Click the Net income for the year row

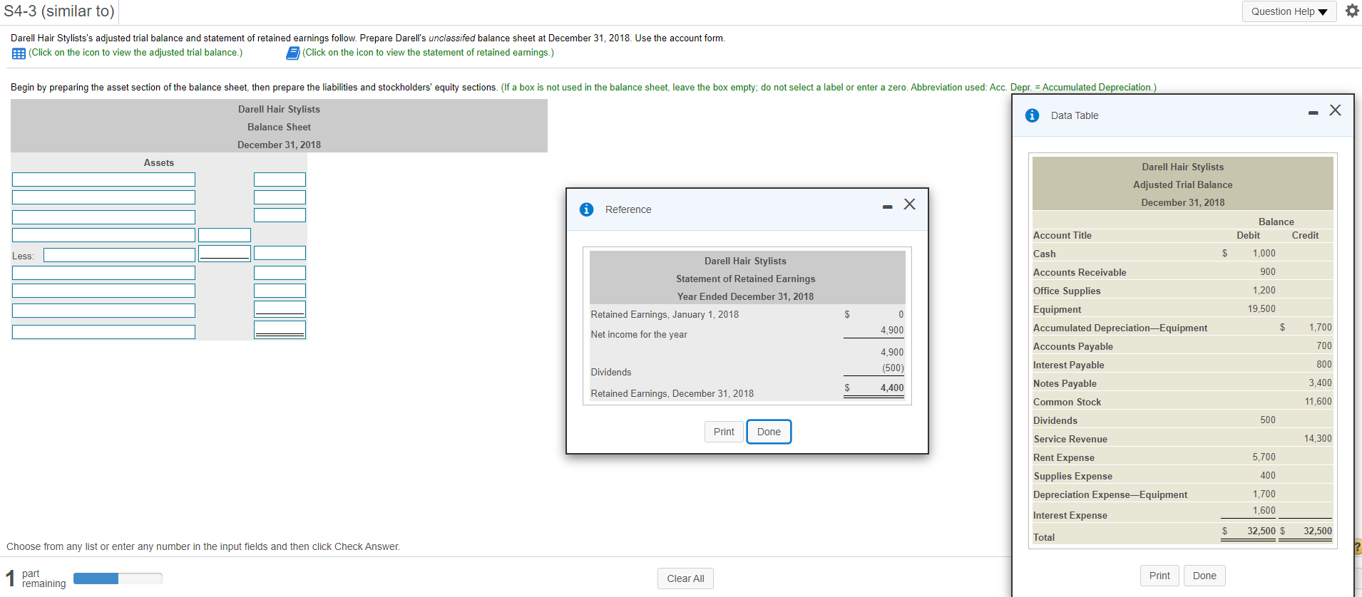pos(747,333)
